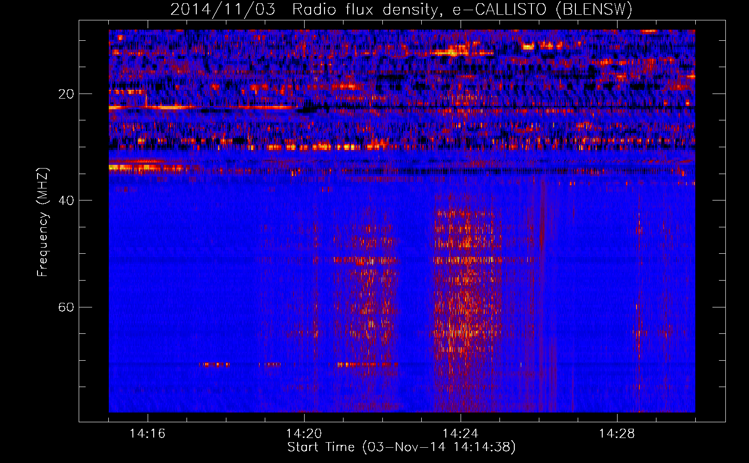Click the 'Frequency (MHZ)' axis label
Viewport: 749px width, 463px height.
(43, 222)
